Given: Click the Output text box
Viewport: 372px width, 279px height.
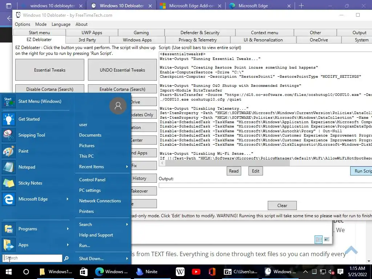Looking at the screenshot, I should 265,185.
